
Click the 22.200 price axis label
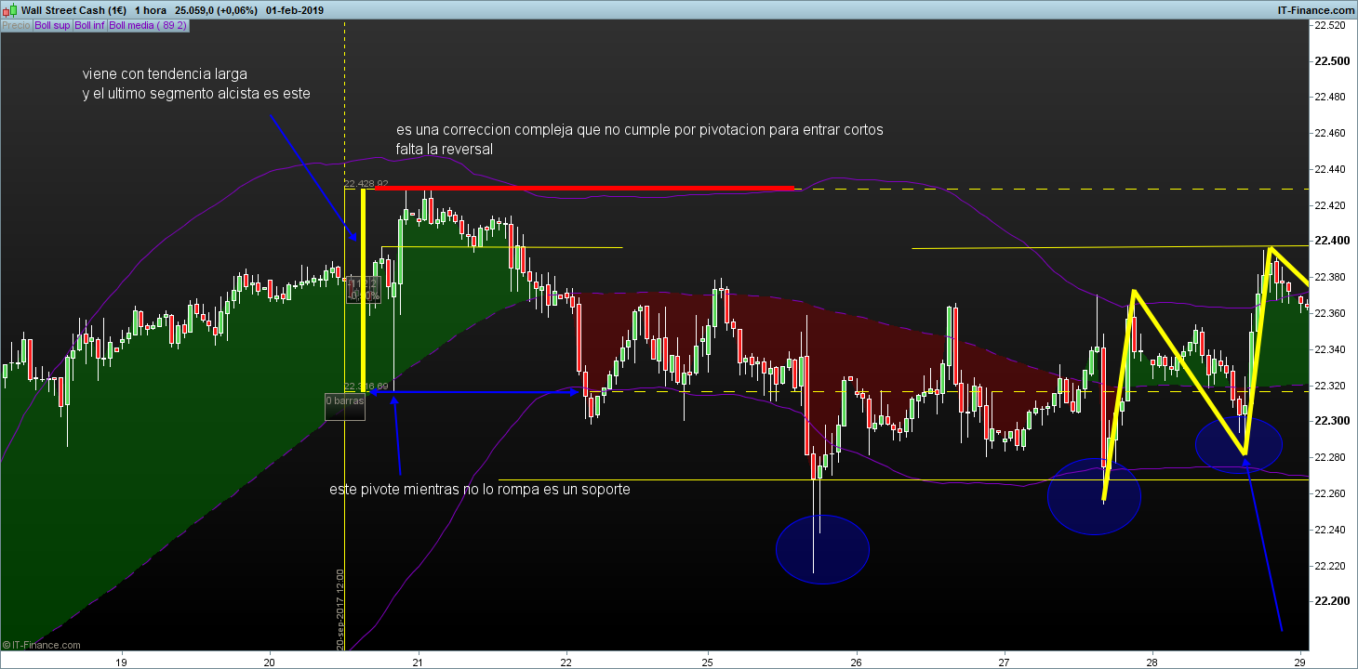point(1330,601)
